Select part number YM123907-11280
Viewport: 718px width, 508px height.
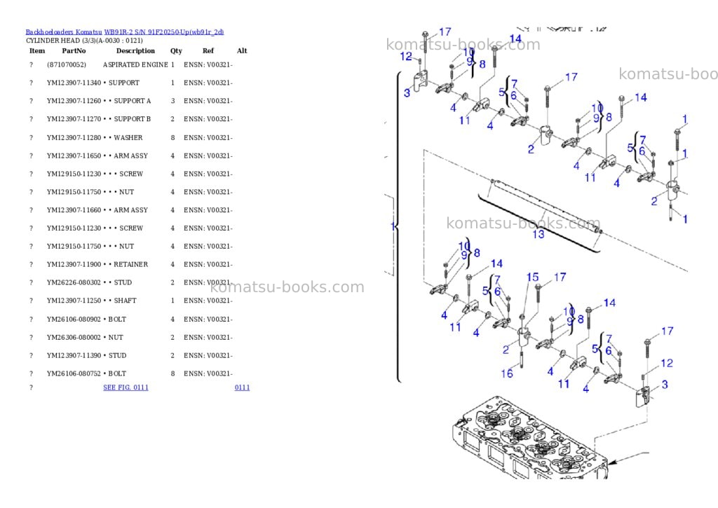(x=74, y=138)
